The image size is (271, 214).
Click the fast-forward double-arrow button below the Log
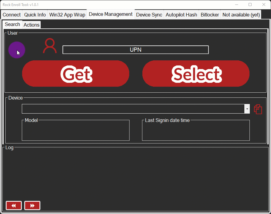pos(32,205)
